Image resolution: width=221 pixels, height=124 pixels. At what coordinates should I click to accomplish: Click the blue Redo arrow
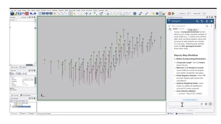pos(35,13)
